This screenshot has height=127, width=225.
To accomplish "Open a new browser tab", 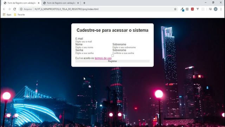I will tap(84, 3).
